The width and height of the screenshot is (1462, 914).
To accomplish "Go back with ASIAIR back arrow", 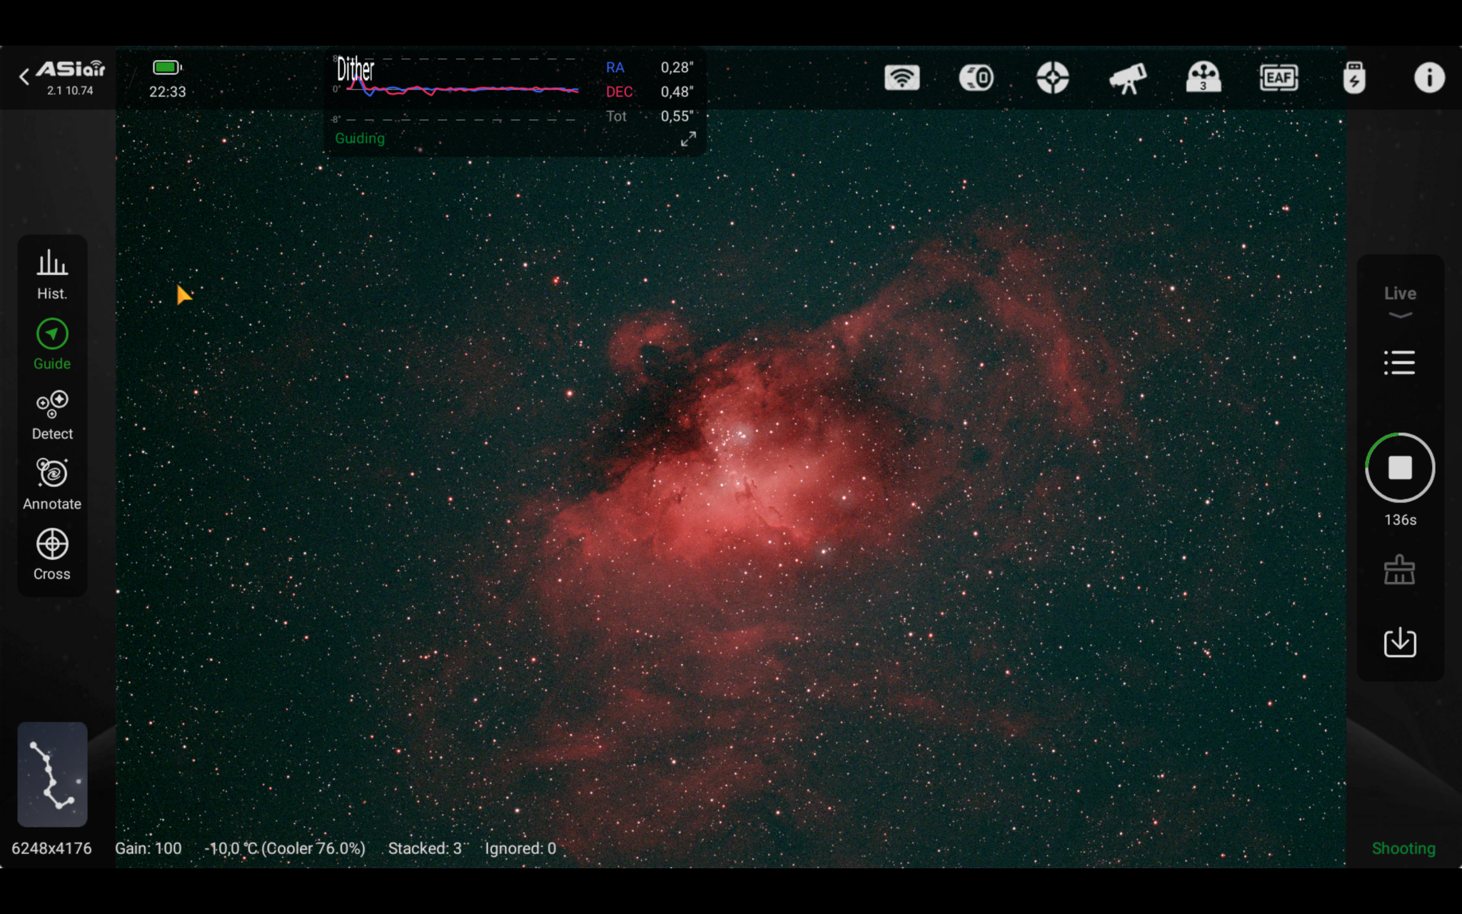I will 24,77.
